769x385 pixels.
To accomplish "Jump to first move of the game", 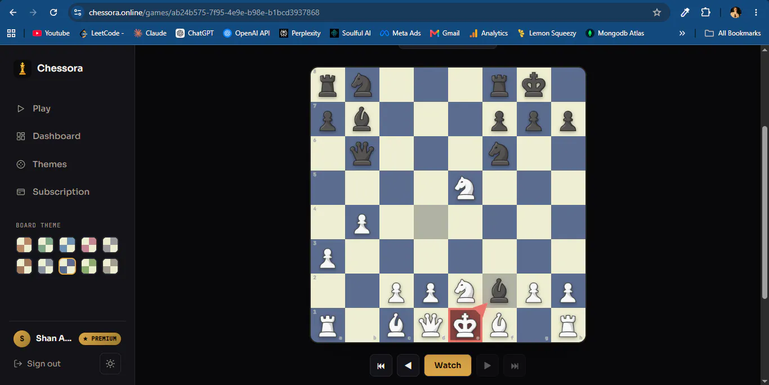I will pos(381,365).
